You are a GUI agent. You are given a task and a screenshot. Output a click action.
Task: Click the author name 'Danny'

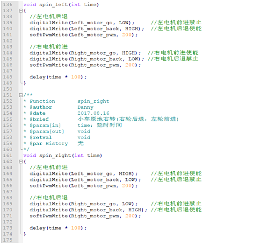click(x=86, y=107)
